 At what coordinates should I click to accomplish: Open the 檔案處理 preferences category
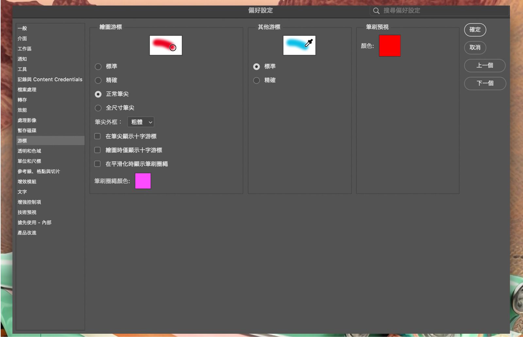[x=50, y=90]
